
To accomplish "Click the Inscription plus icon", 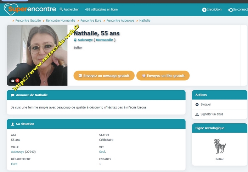I will click(x=204, y=10).
